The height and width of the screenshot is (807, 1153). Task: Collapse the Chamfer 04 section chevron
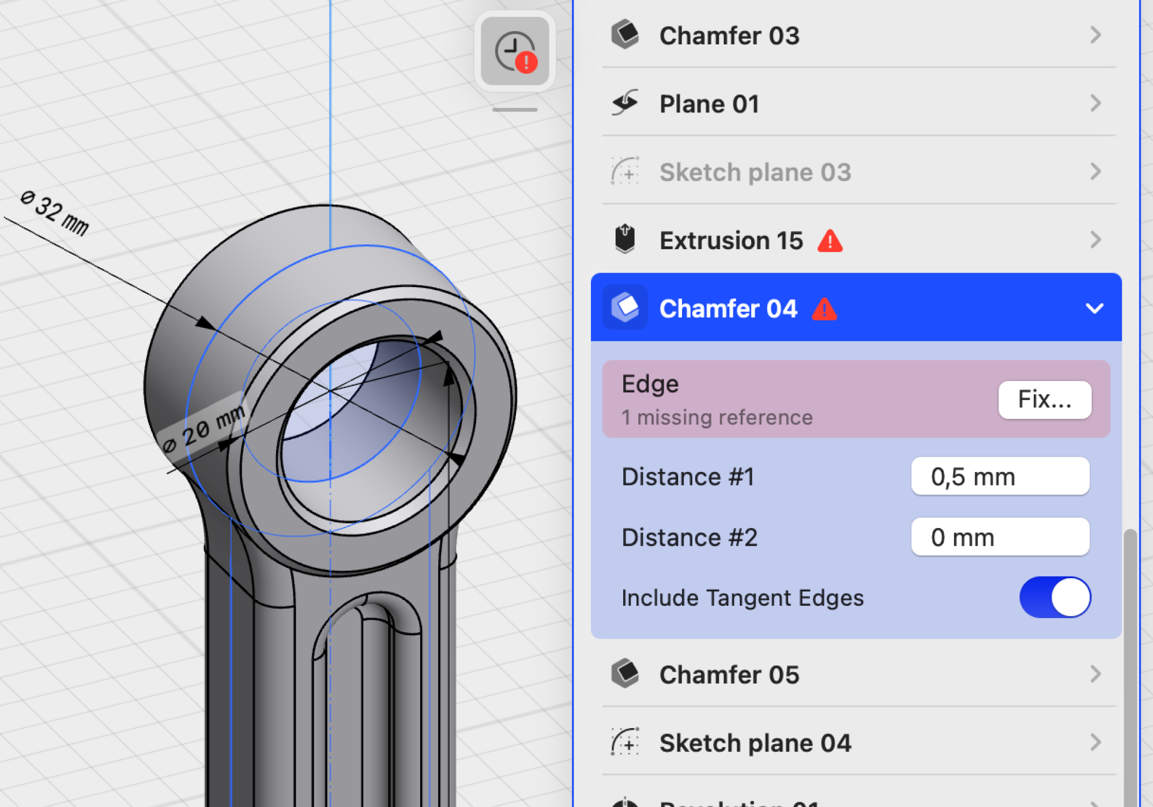1094,308
